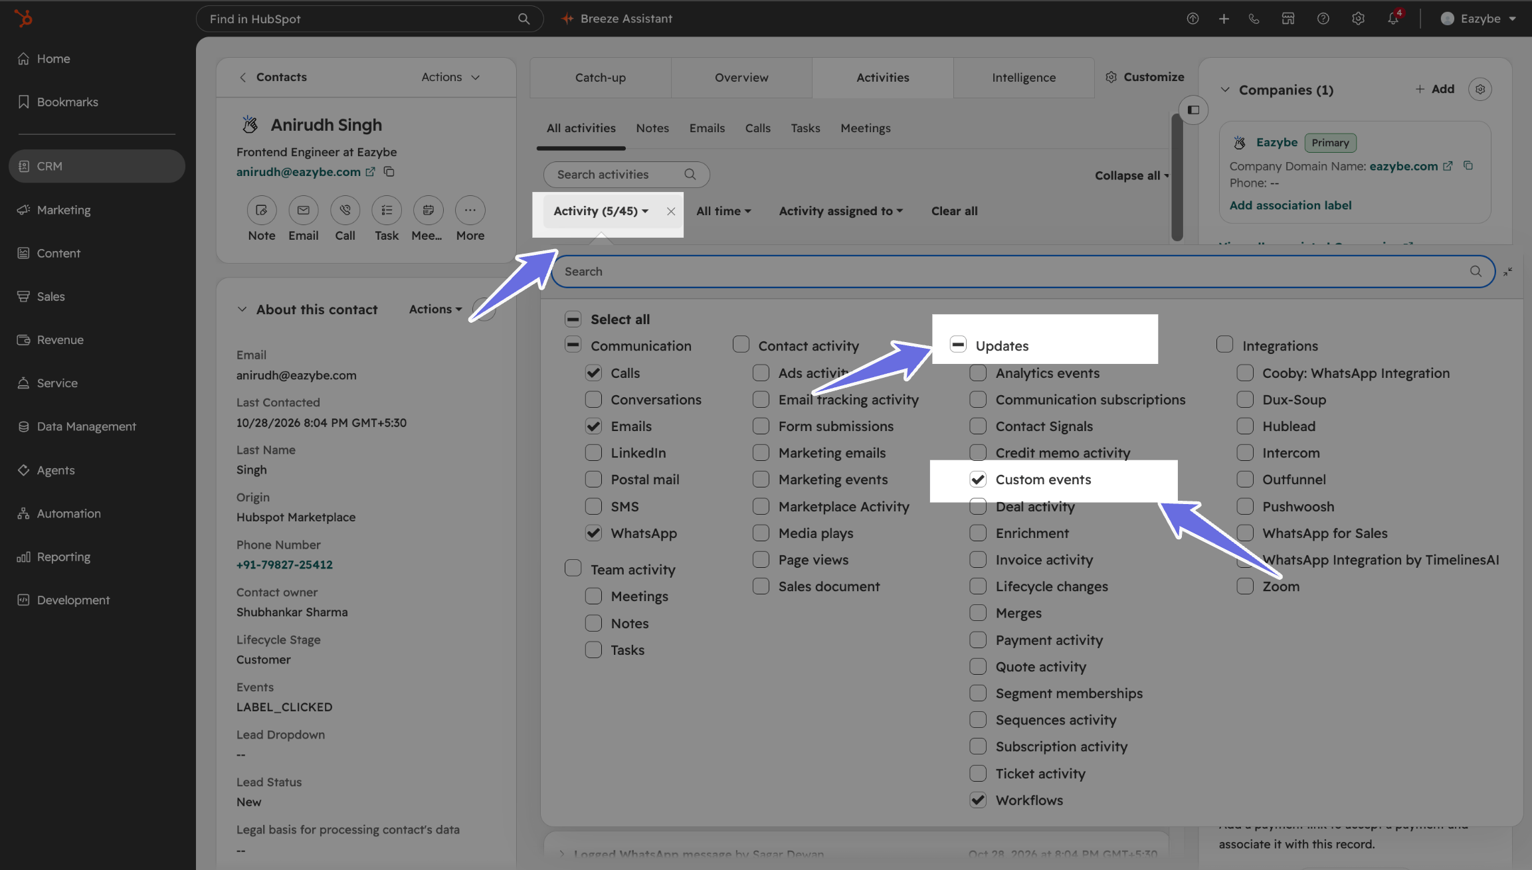1532x870 pixels.
Task: Switch to the Intelligence tab
Action: pos(1024,78)
